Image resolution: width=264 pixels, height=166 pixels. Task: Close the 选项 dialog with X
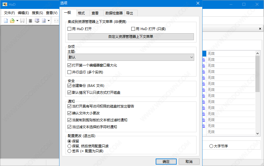click(x=198, y=3)
